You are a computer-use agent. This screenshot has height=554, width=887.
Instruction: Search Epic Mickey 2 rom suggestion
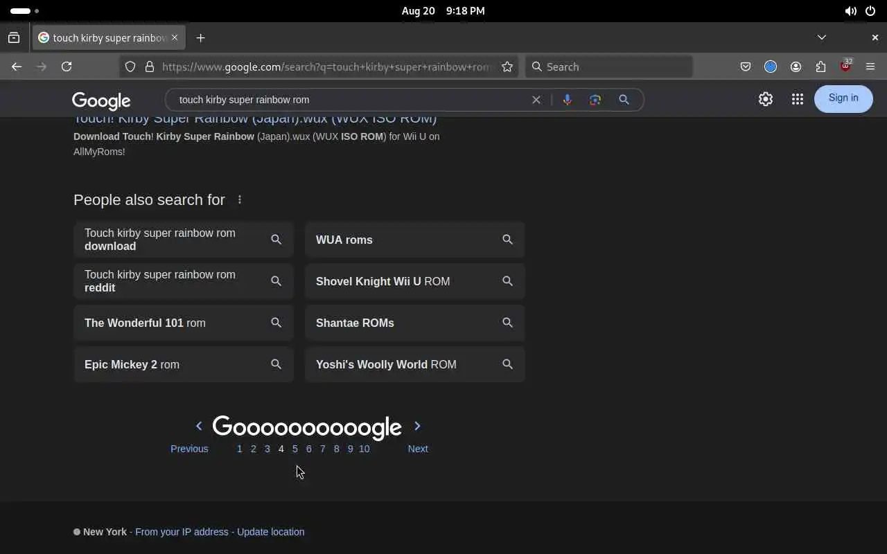(184, 364)
